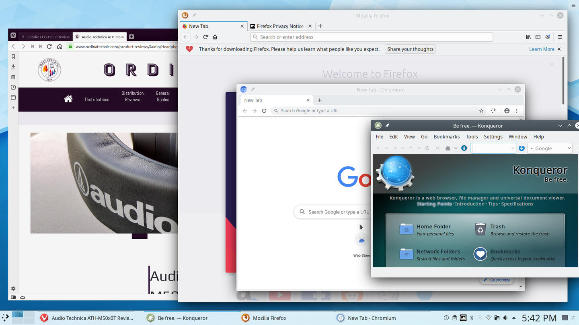The height and width of the screenshot is (325, 579).
Task: Click Learn More link in Firefox
Action: pos(542,49)
